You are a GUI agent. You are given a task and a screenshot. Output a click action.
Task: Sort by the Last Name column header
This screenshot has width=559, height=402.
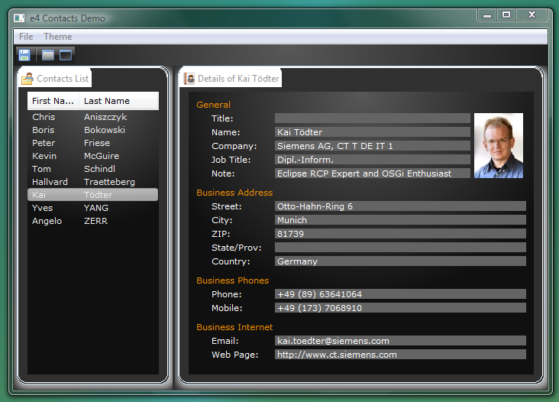(x=107, y=101)
